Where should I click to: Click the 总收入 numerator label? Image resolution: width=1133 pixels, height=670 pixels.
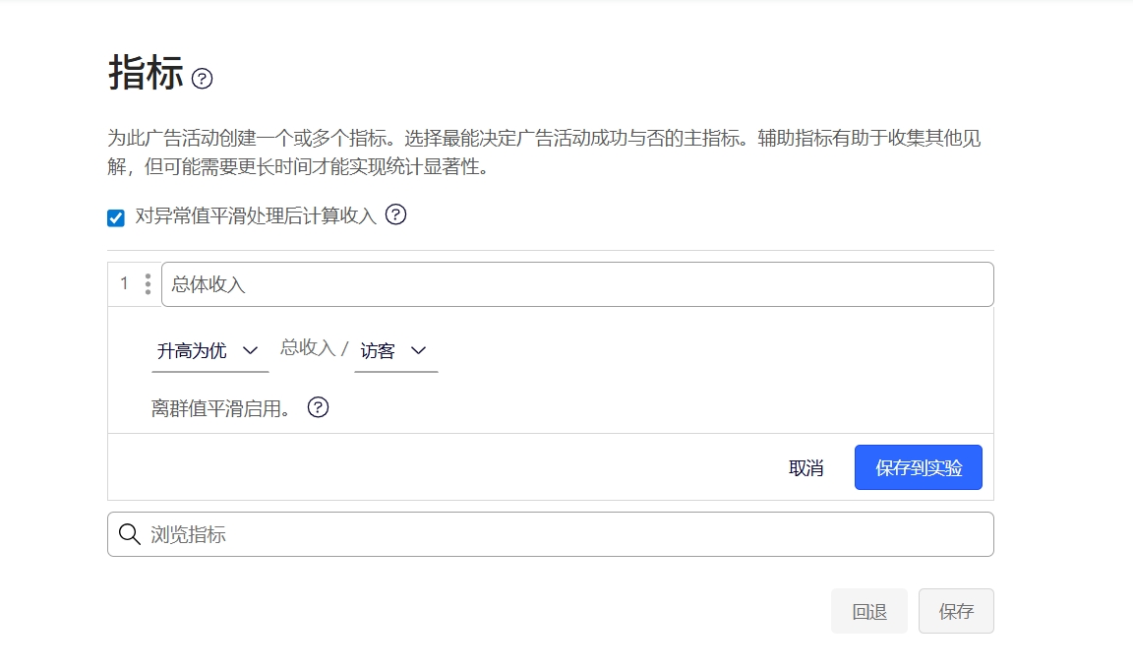(x=308, y=347)
